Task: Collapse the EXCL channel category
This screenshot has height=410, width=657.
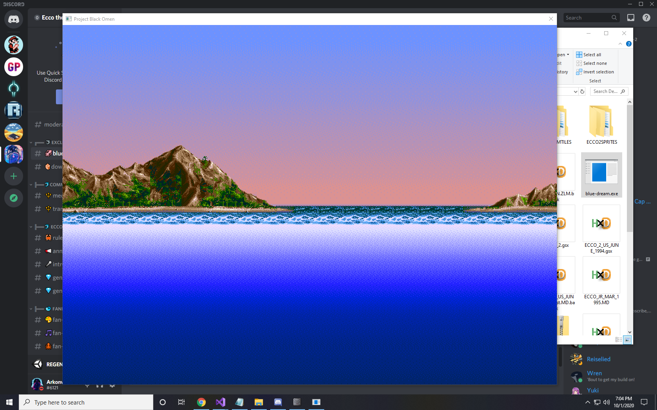Action: [47, 143]
